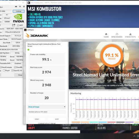139x139 pixels.
Task: Go to the HOME tab in 3DMark
Action: (106, 36)
